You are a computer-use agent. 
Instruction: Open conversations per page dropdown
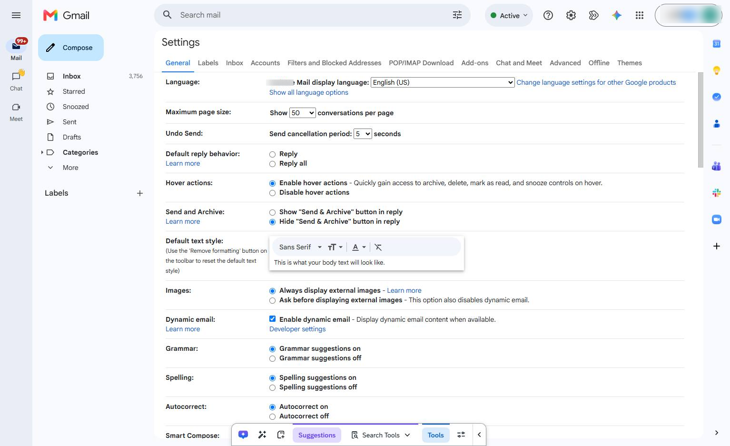tap(302, 113)
